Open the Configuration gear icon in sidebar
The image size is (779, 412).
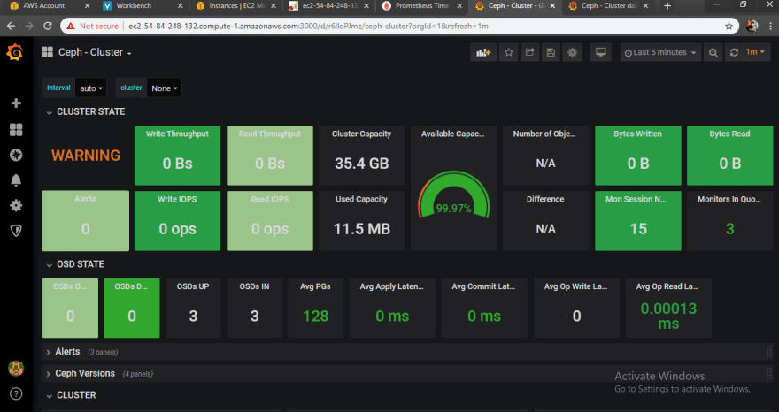pyautogui.click(x=16, y=205)
